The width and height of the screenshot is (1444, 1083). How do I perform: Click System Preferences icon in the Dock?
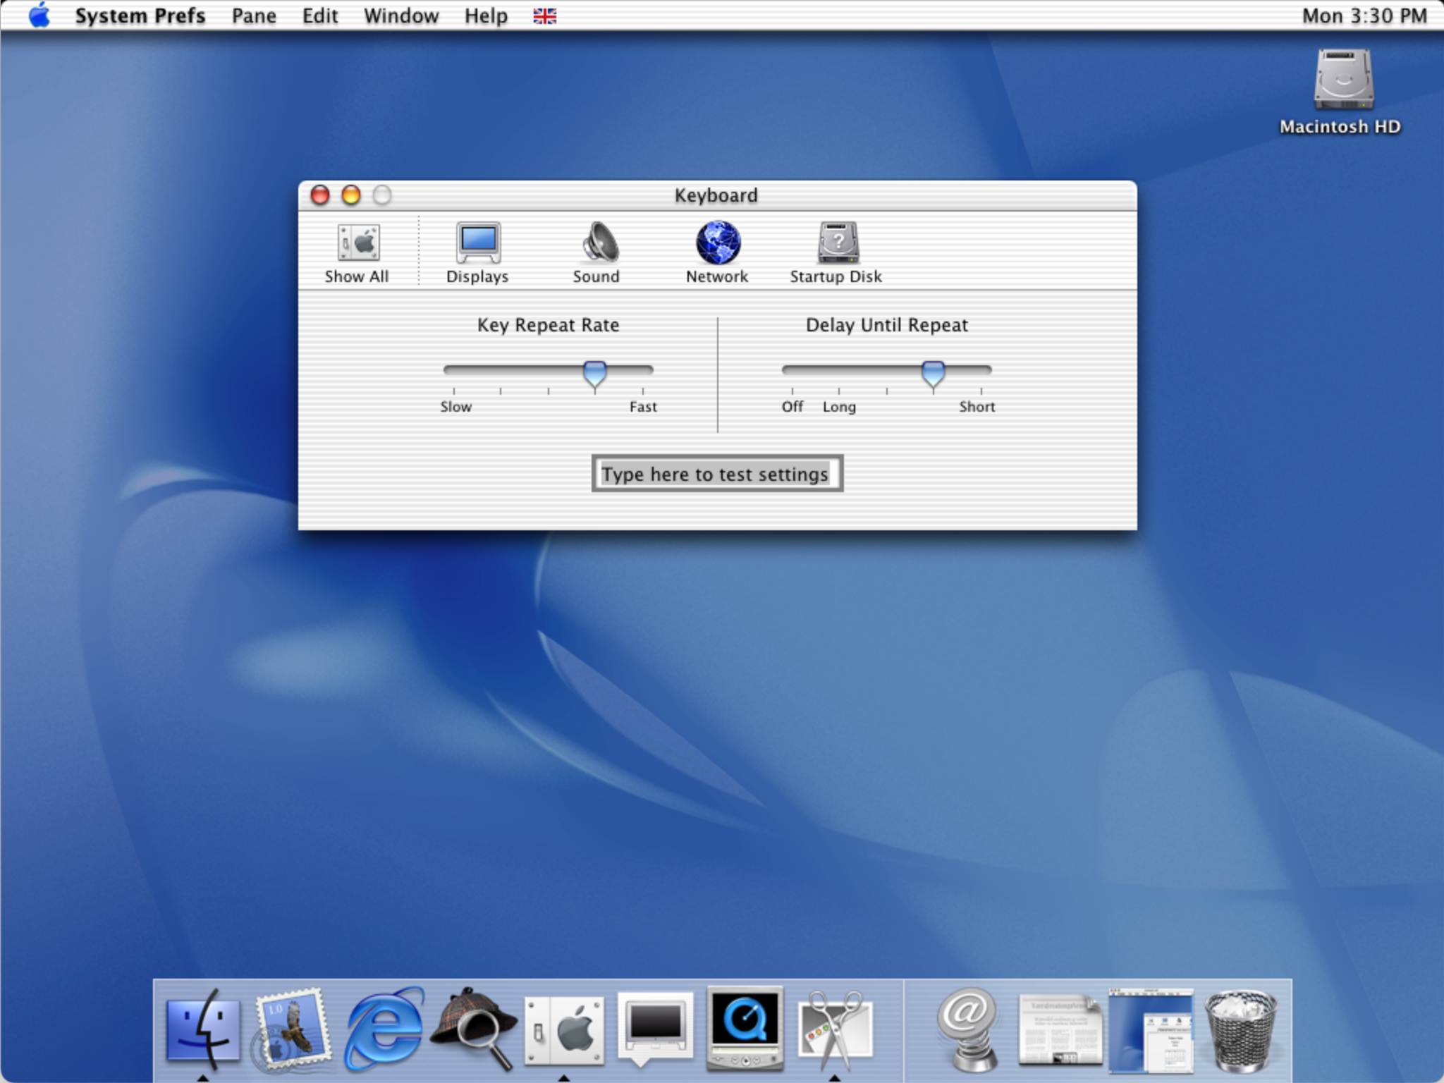pos(564,1029)
